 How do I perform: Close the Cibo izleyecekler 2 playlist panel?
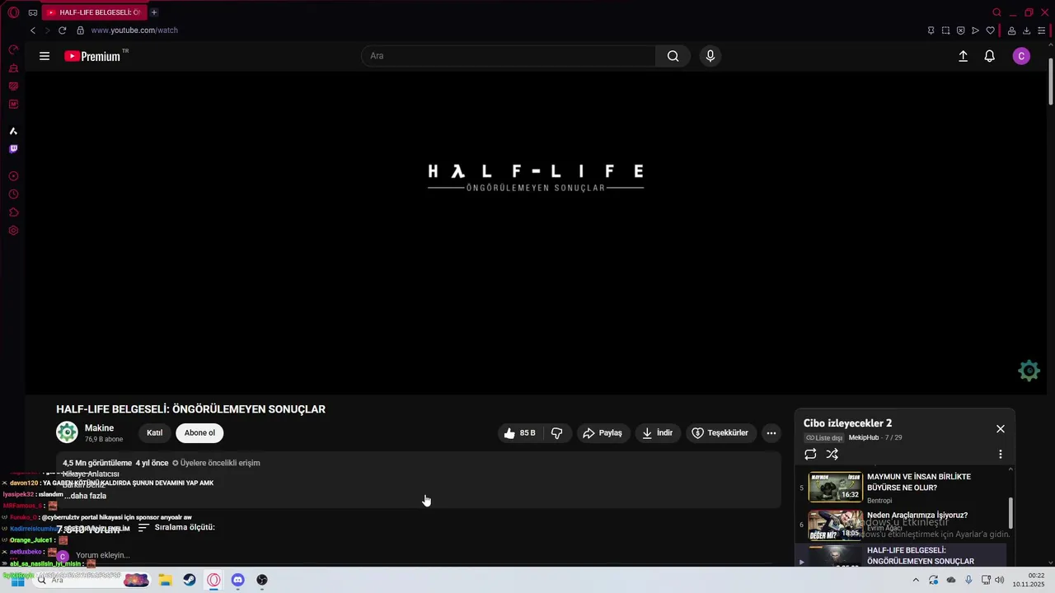click(x=1001, y=429)
